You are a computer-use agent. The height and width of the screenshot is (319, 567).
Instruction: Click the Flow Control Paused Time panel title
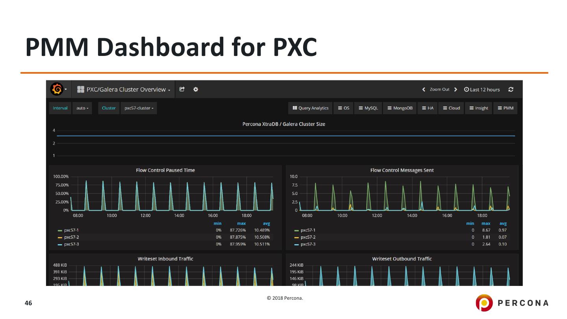[165, 170]
